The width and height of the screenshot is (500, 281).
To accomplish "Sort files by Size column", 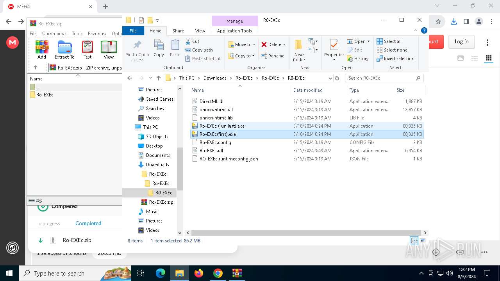I will pyautogui.click(x=409, y=90).
